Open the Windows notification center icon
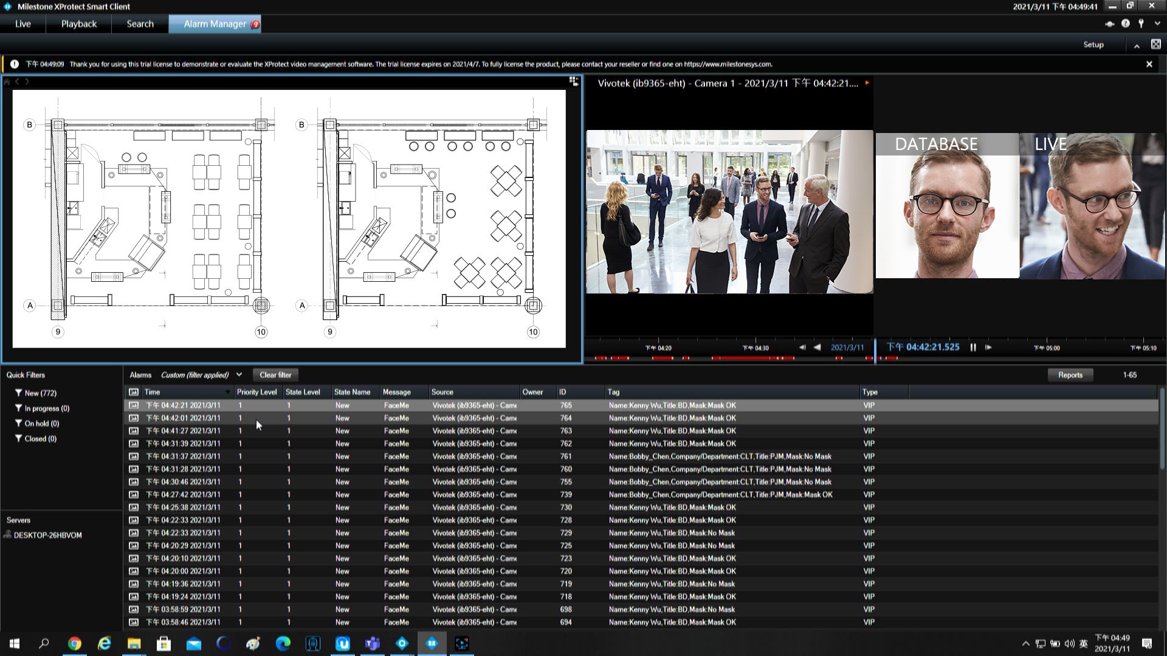Image resolution: width=1167 pixels, height=656 pixels. point(1147,643)
